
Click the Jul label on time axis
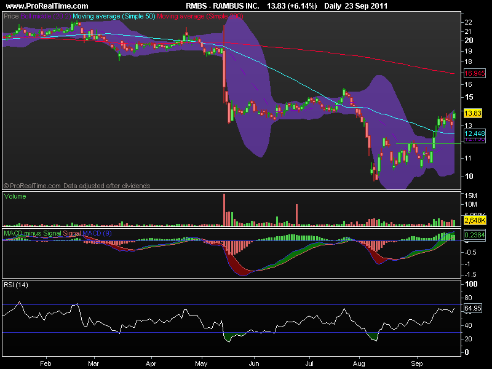[x=309, y=363]
